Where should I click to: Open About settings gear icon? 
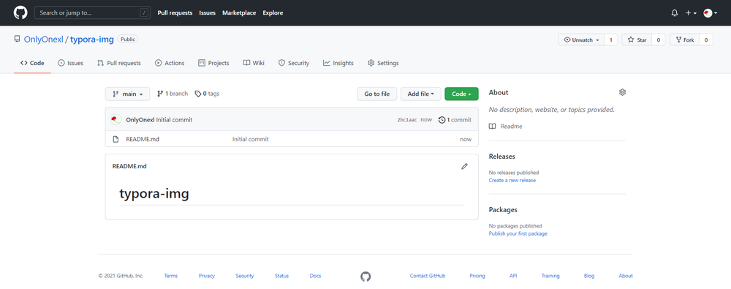pos(622,92)
